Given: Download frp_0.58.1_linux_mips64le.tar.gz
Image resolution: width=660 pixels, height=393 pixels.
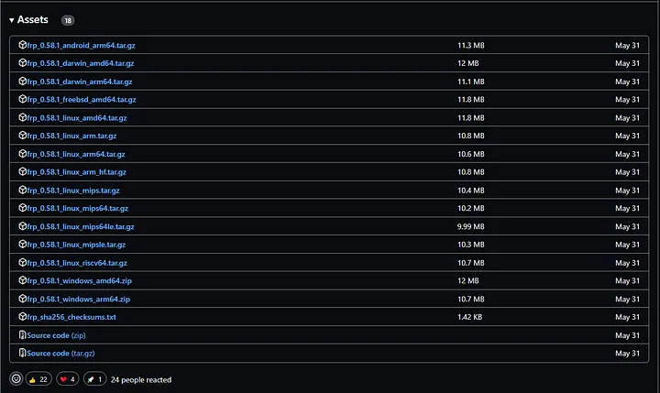Looking at the screenshot, I should pos(81,226).
